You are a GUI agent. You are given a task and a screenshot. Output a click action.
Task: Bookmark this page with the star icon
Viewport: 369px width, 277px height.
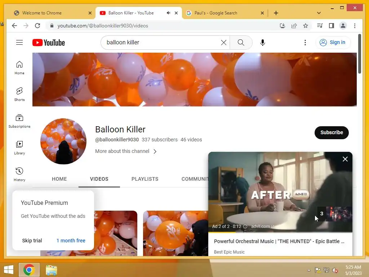[306, 26]
